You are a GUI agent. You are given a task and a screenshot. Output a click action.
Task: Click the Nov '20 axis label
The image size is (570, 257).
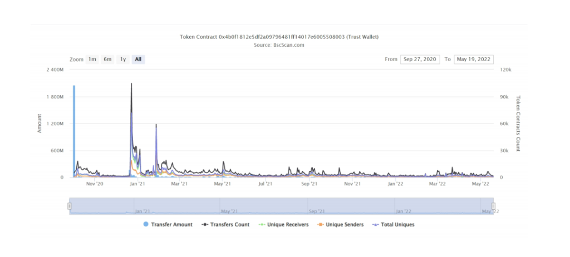[x=95, y=184]
